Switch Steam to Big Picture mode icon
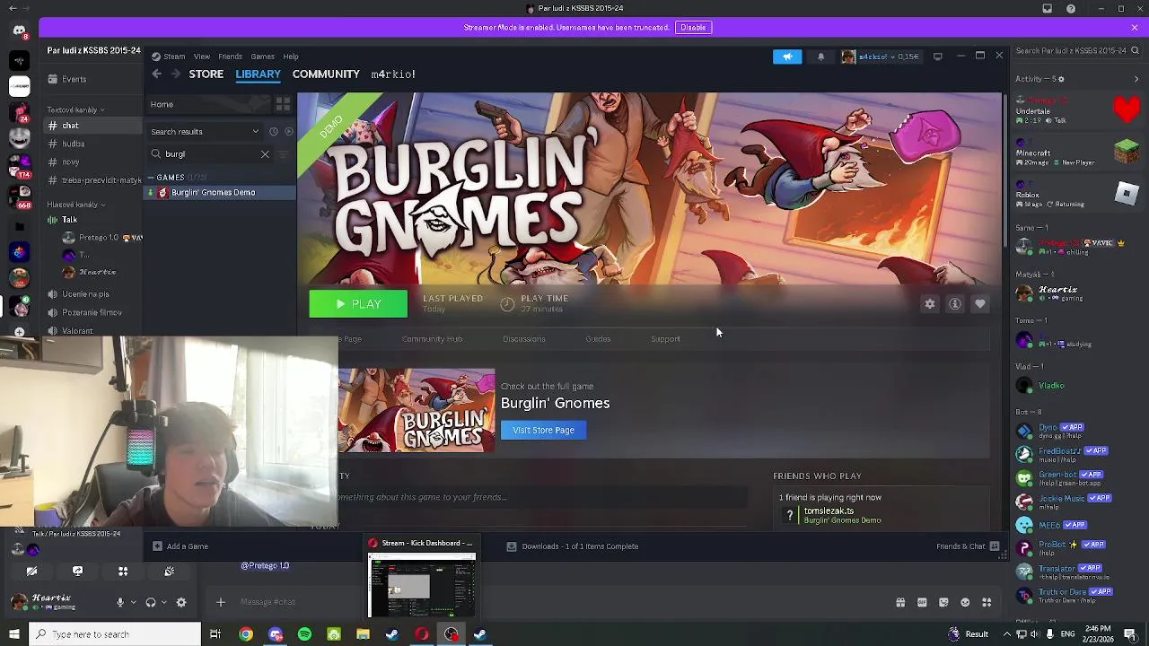Image resolution: width=1149 pixels, height=646 pixels. [x=937, y=57]
